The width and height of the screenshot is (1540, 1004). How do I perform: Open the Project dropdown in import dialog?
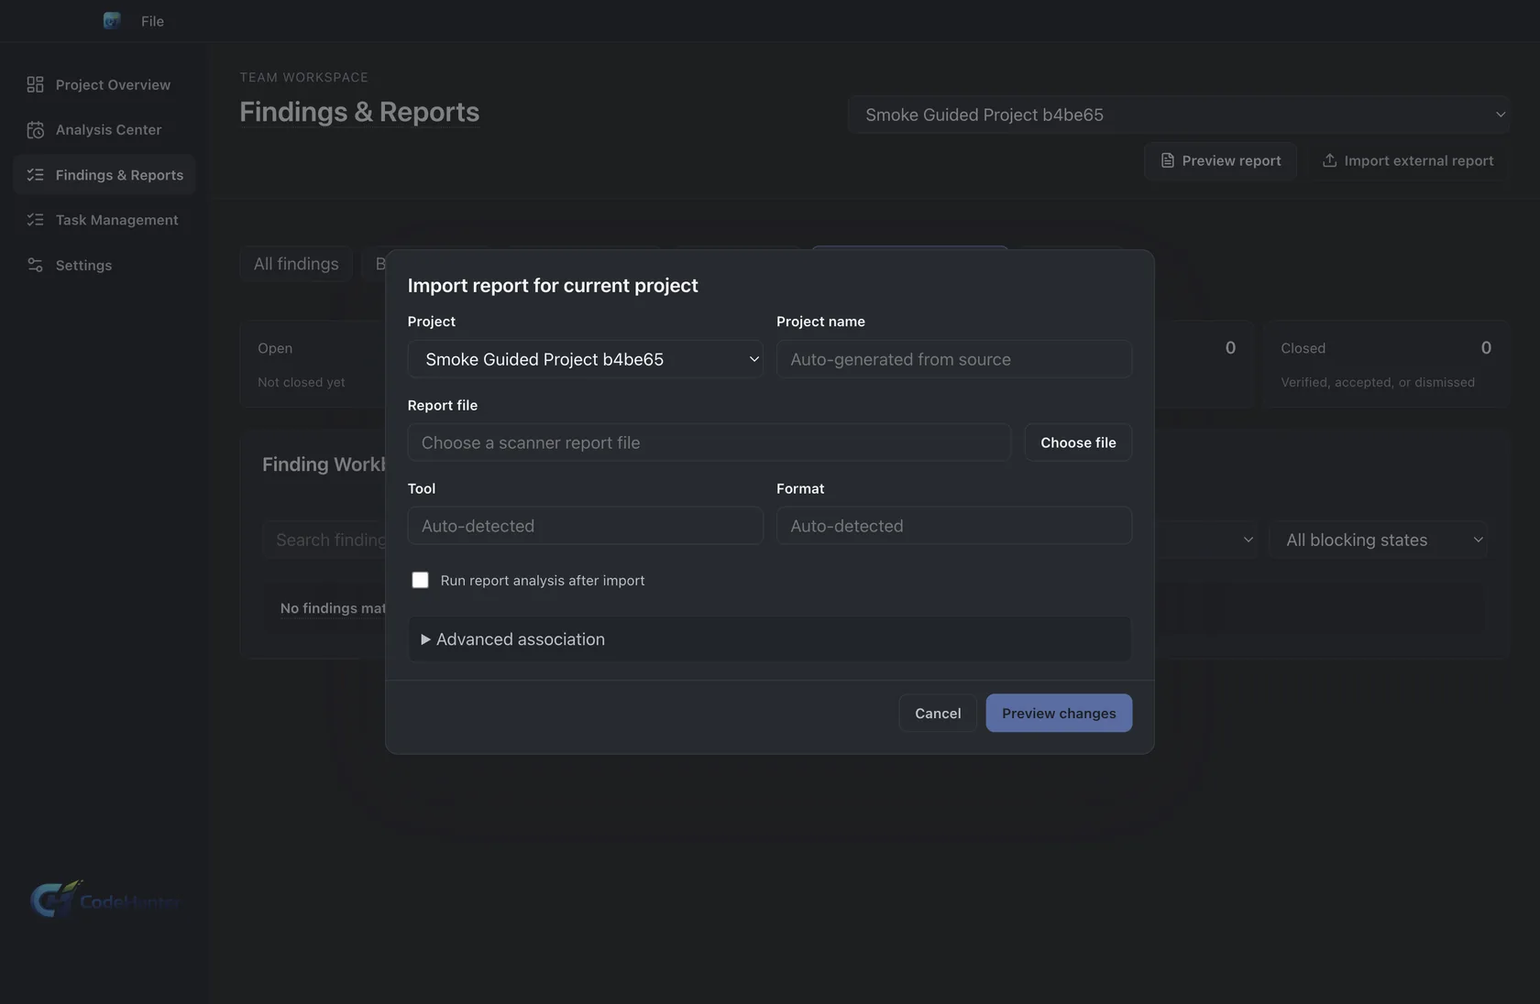click(x=585, y=359)
